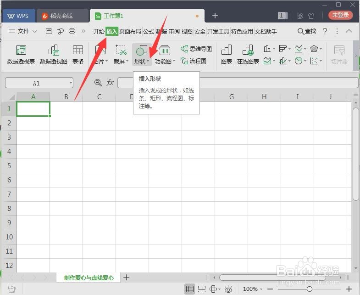Open the 开发工具 ribbon tab

pyautogui.click(x=218, y=31)
